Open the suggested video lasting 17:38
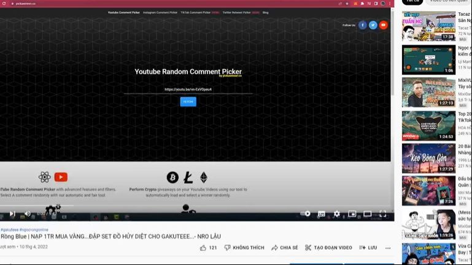472x265 pixels. tap(428, 26)
